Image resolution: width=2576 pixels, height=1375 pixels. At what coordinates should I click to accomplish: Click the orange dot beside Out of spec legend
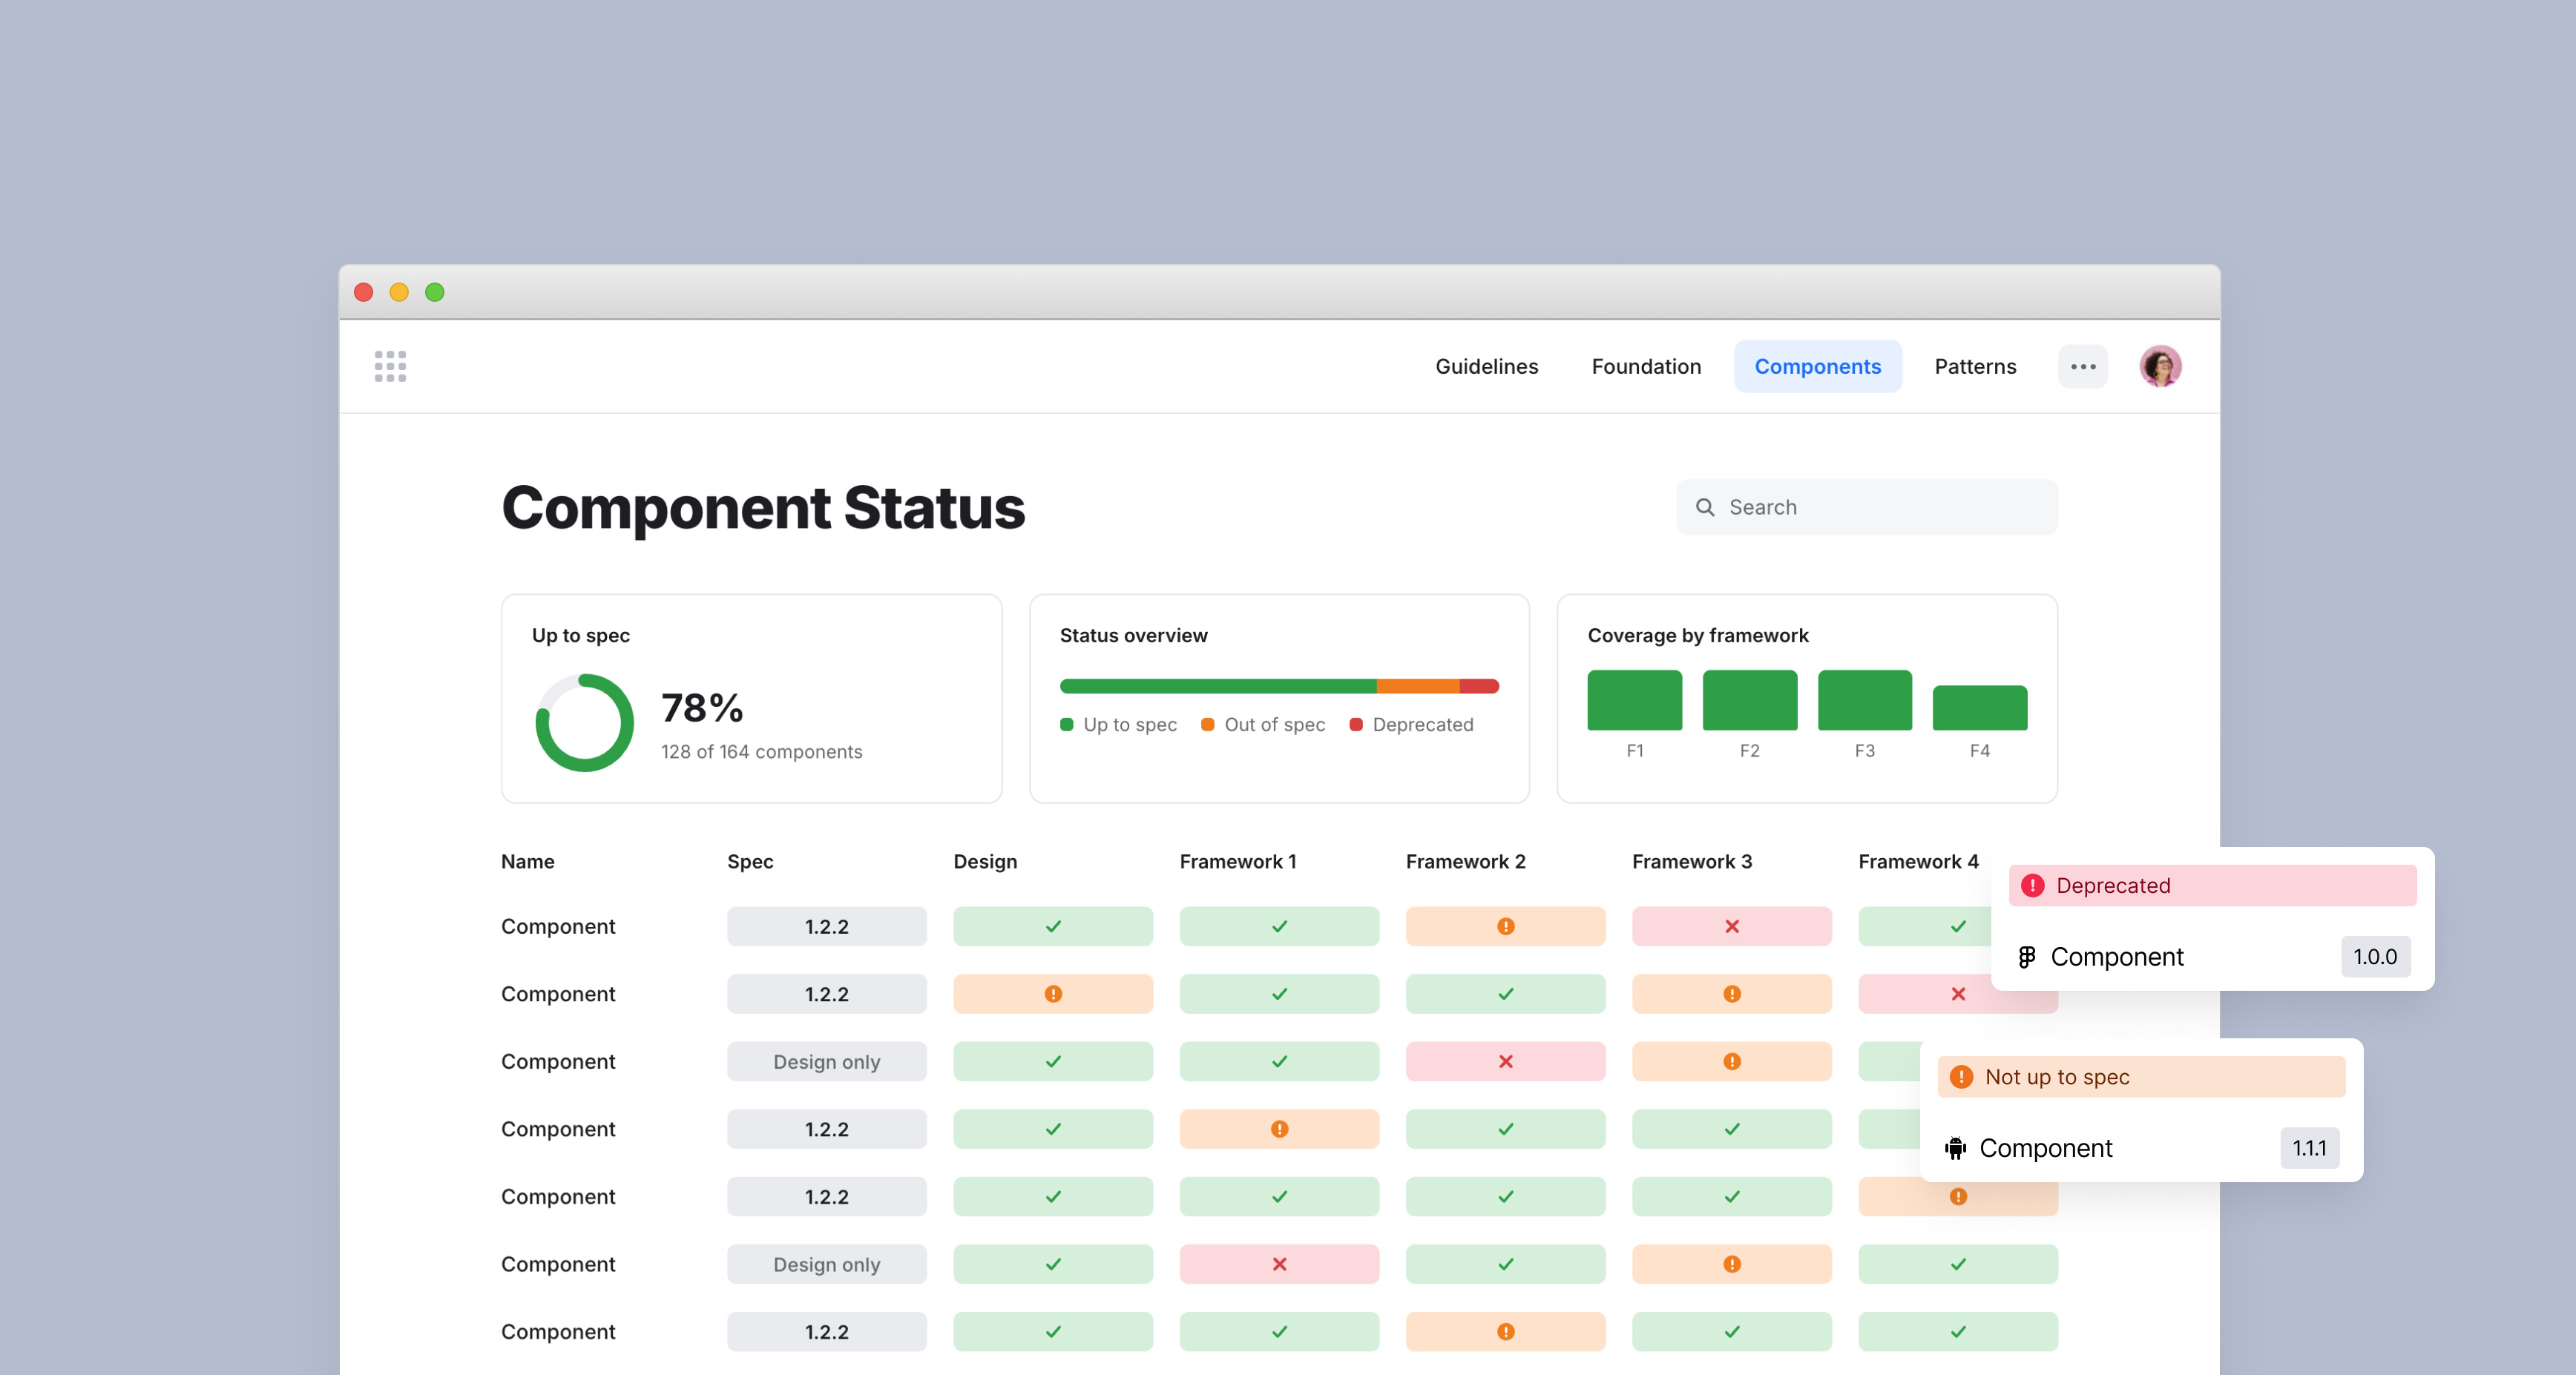point(1207,725)
